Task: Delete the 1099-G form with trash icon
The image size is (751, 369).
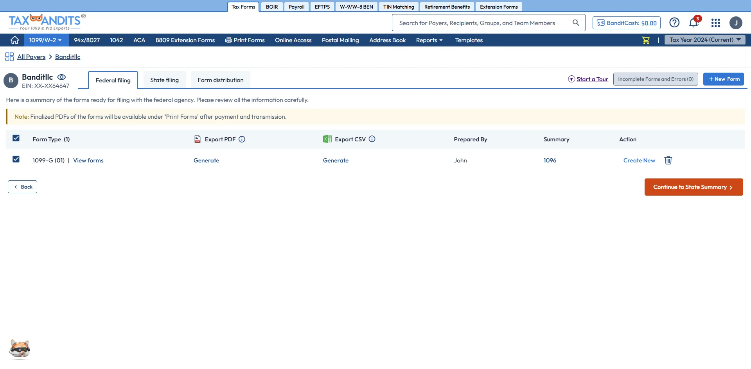Action: [668, 160]
